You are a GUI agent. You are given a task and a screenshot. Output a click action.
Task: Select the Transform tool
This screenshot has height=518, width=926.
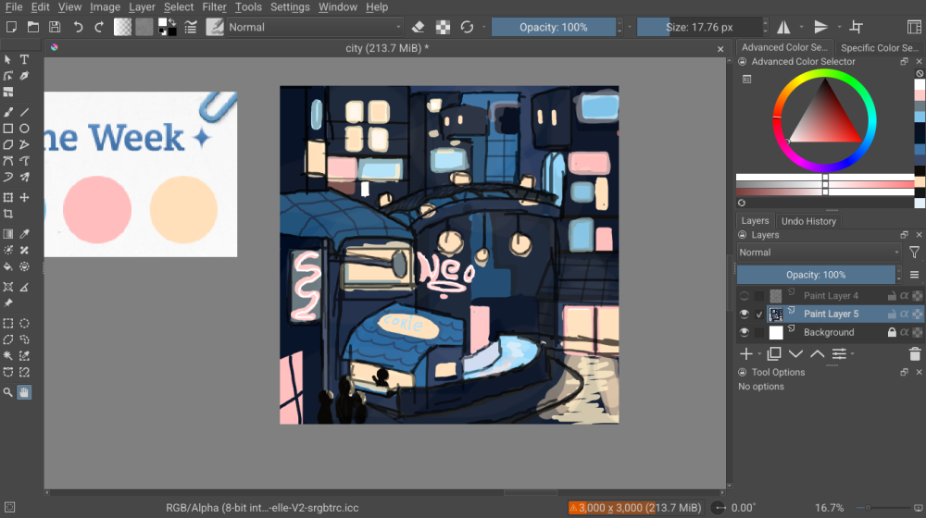pos(8,198)
